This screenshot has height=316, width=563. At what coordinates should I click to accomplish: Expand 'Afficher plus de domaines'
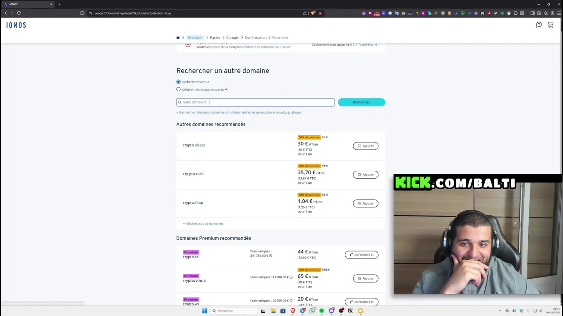(203, 224)
